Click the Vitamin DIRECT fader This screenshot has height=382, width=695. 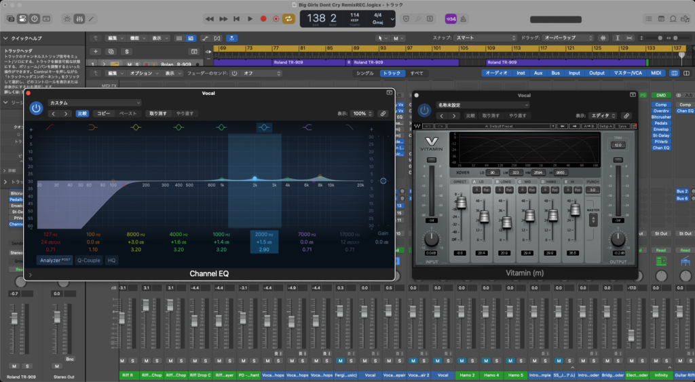[x=461, y=202]
